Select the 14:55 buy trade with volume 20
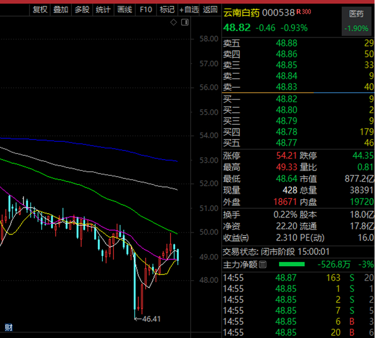 click(298, 333)
